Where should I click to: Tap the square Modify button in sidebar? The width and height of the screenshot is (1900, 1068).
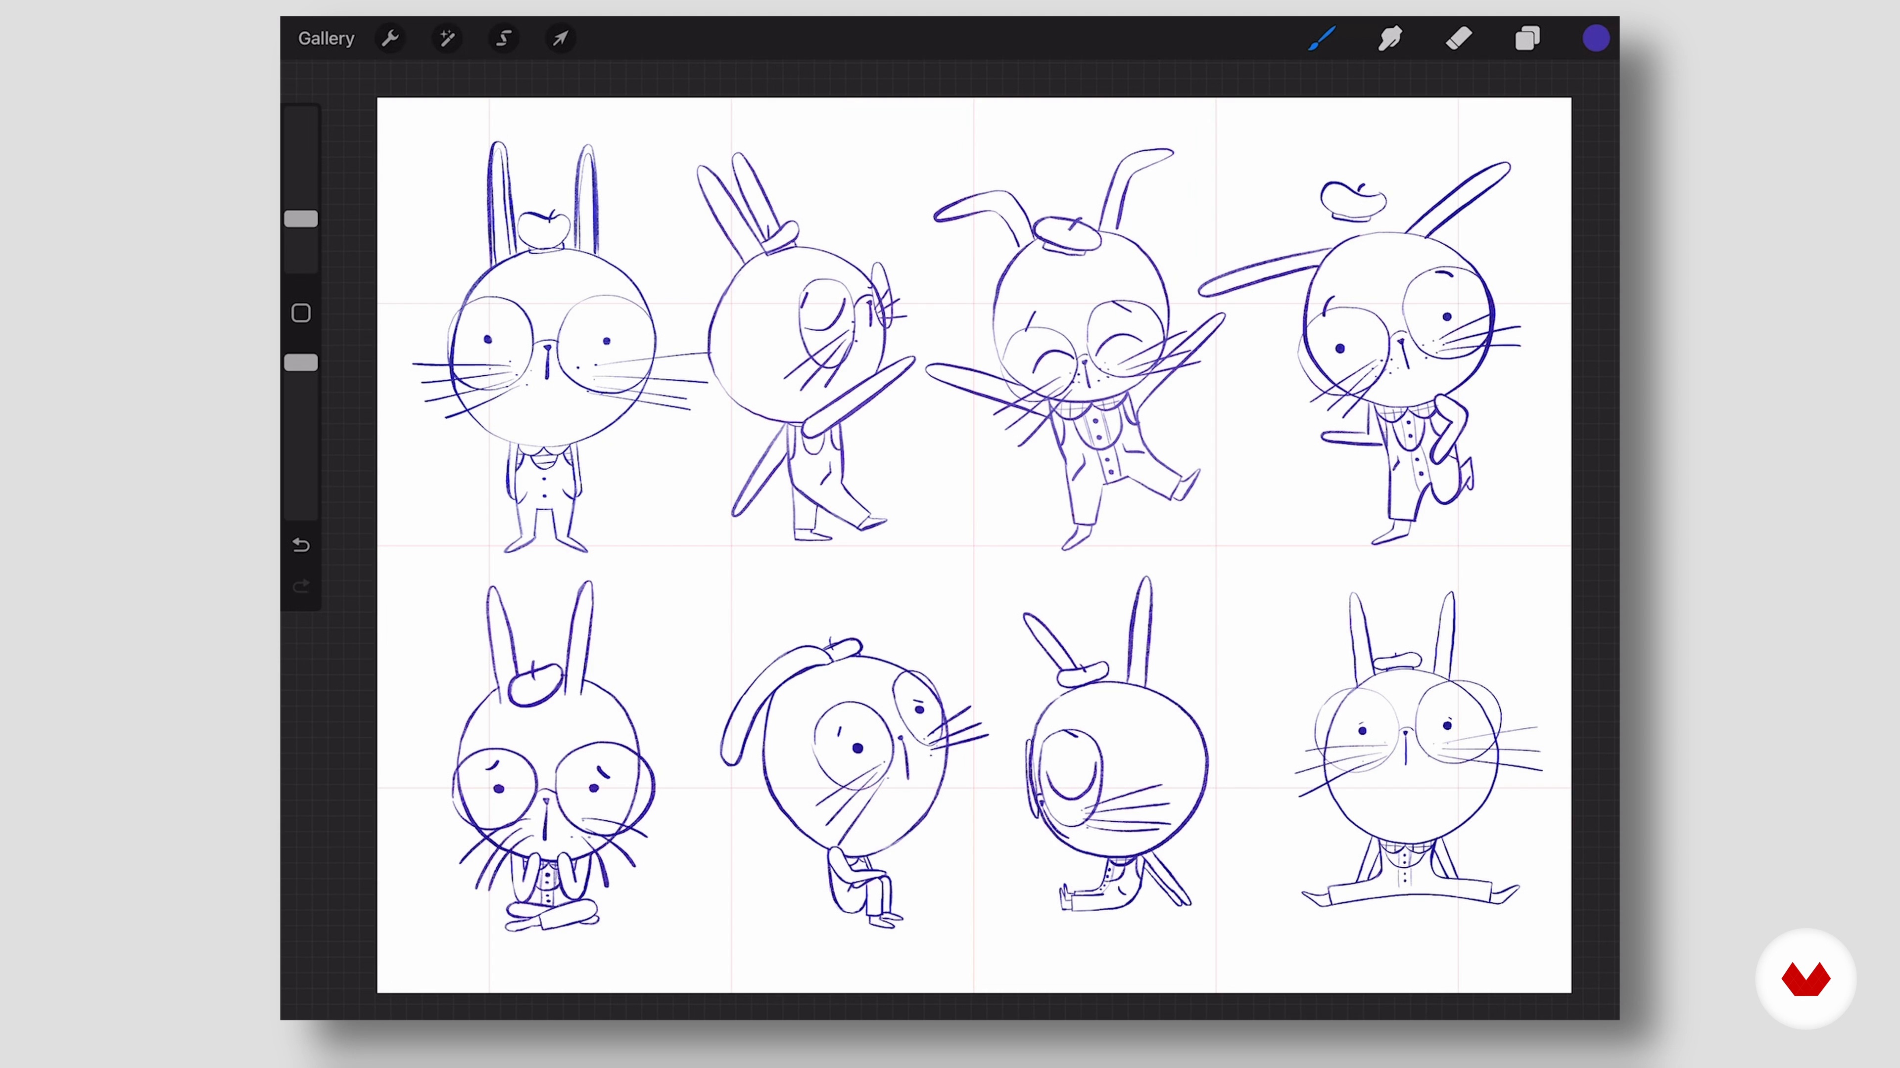click(x=301, y=313)
